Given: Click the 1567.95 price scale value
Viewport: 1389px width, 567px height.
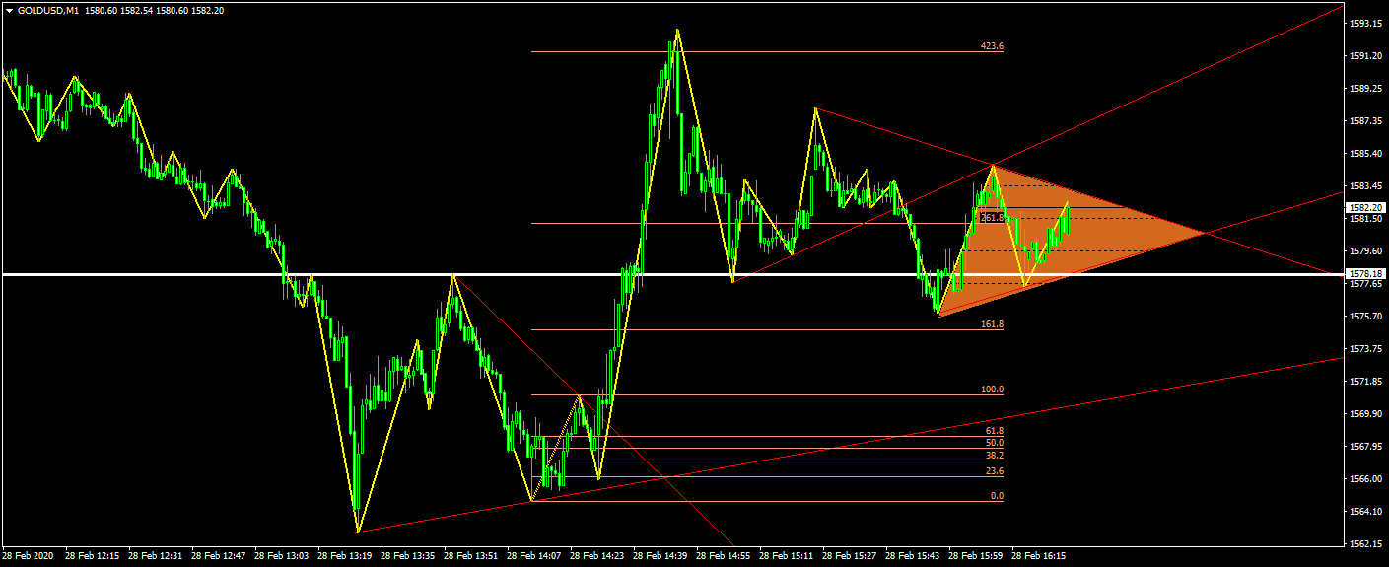Looking at the screenshot, I should pyautogui.click(x=1364, y=446).
